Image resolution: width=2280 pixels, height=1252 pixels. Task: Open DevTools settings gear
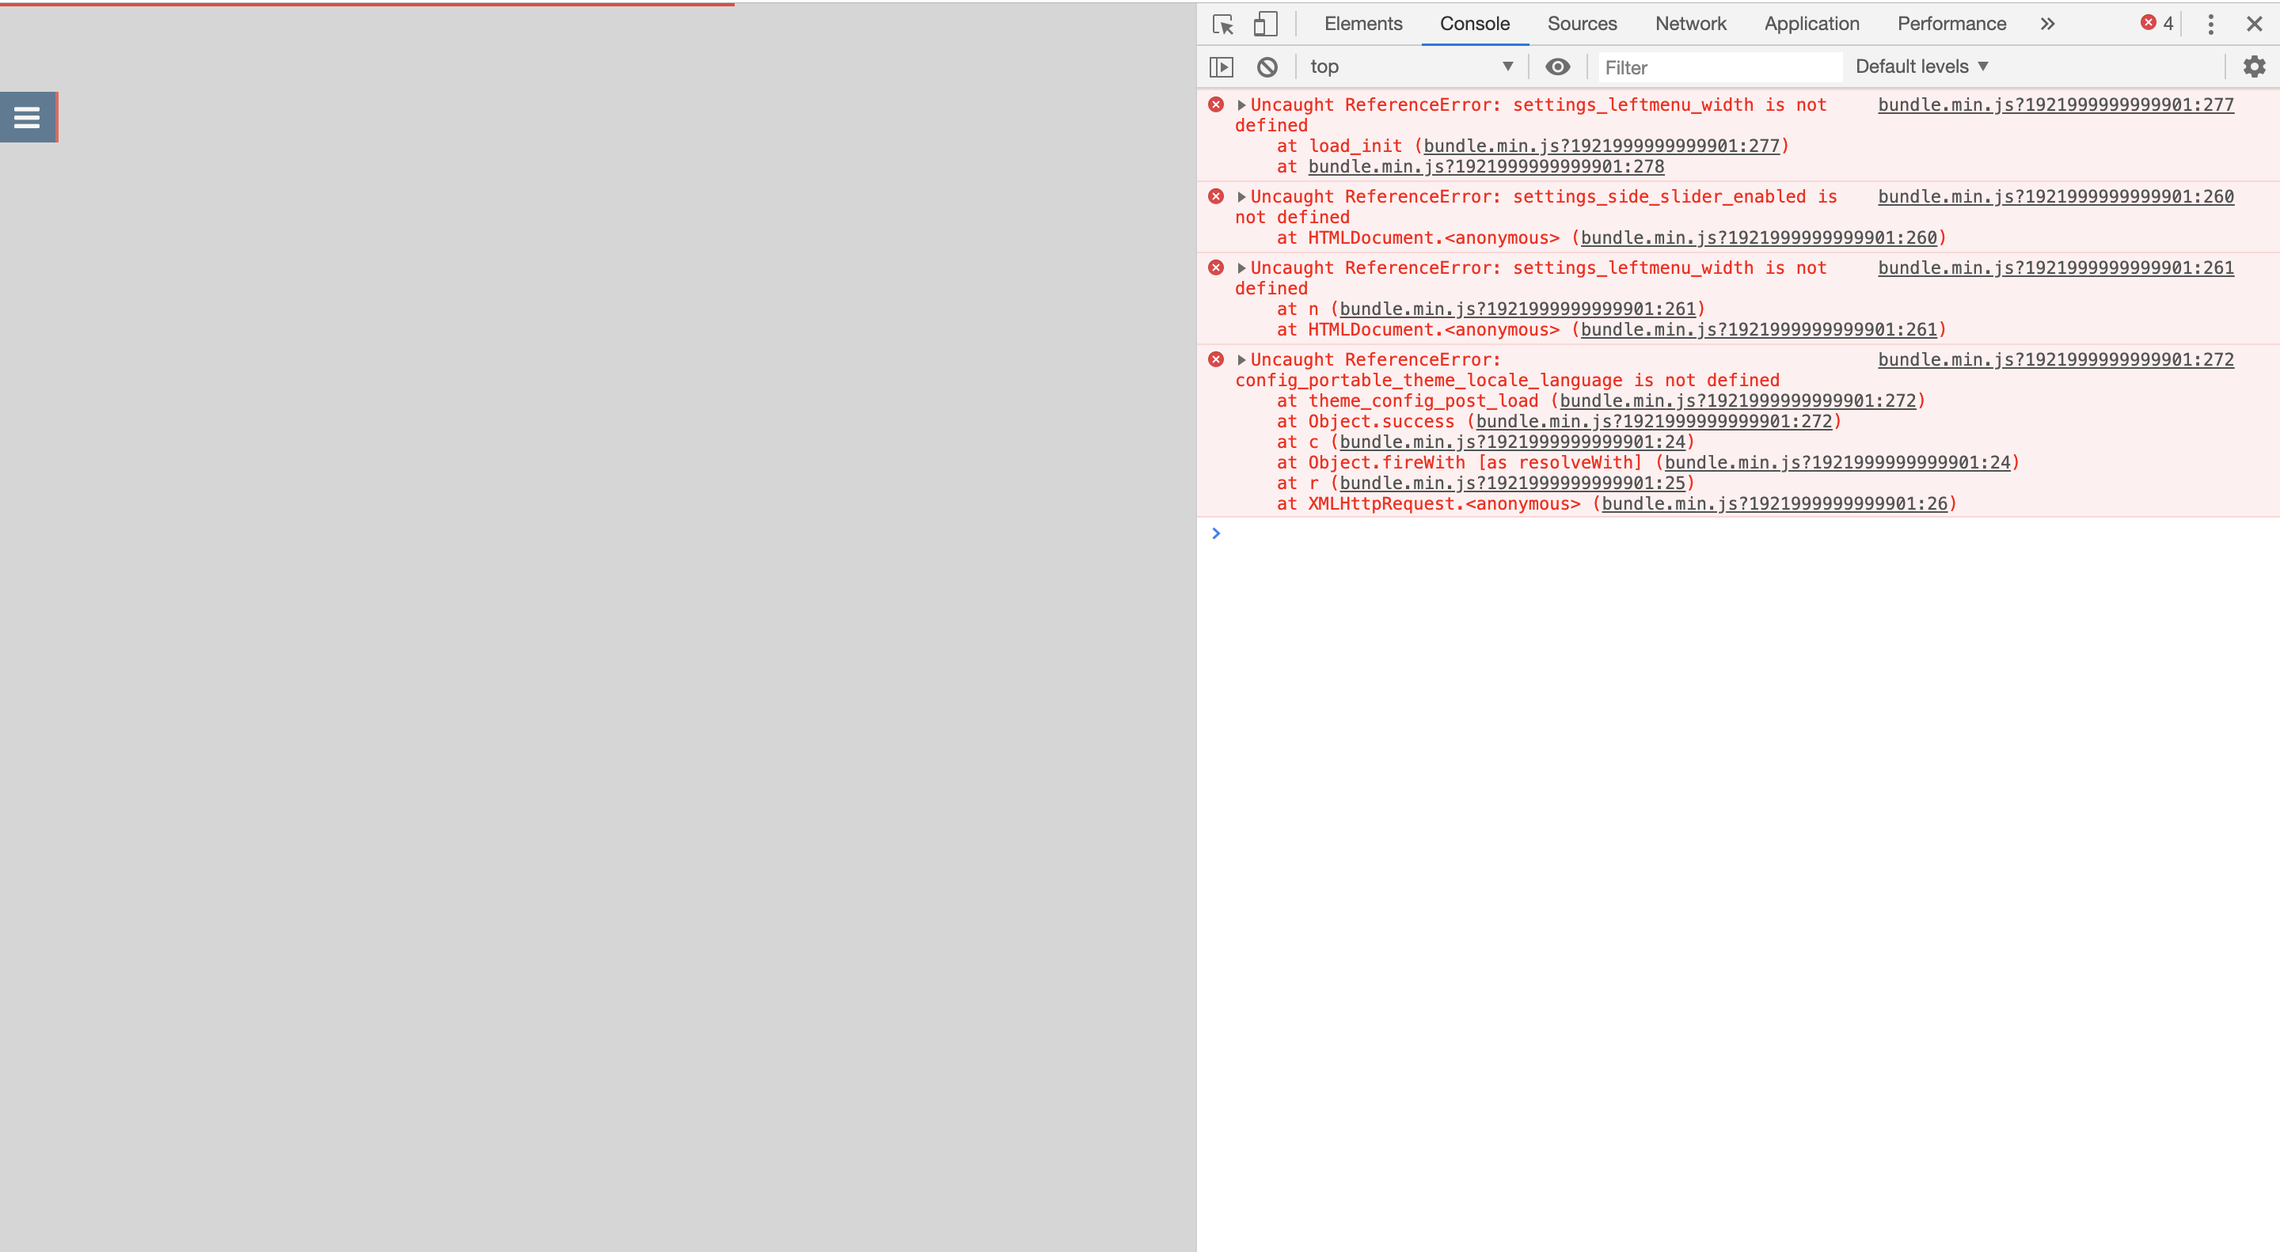[x=2255, y=66]
